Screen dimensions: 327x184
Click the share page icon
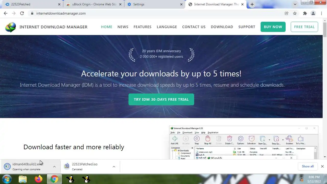pos(287,13)
